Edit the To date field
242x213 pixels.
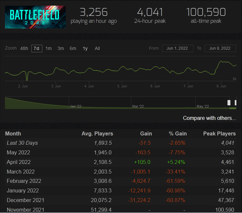point(220,48)
